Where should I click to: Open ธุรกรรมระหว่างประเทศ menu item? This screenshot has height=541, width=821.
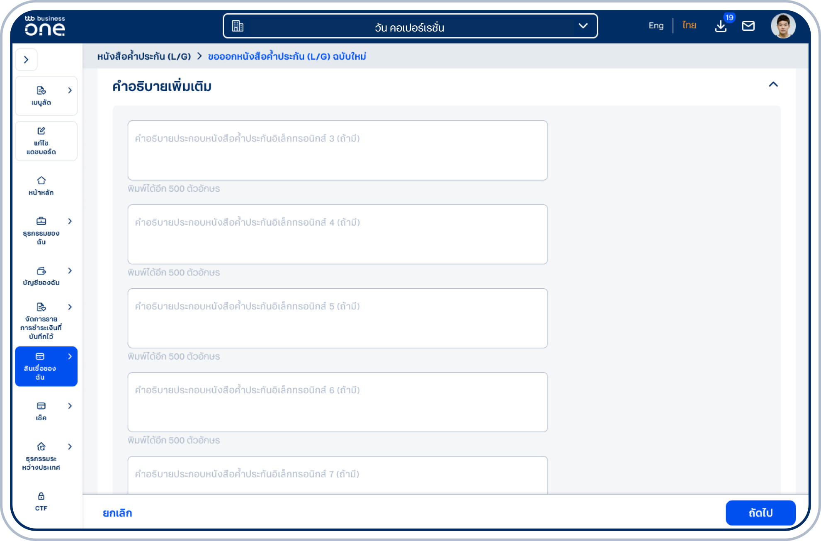[x=41, y=456]
